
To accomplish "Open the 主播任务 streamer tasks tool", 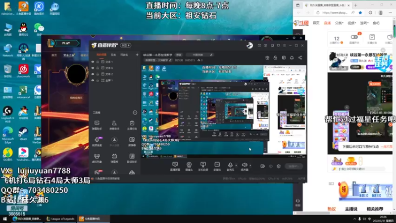I will pos(132,125).
